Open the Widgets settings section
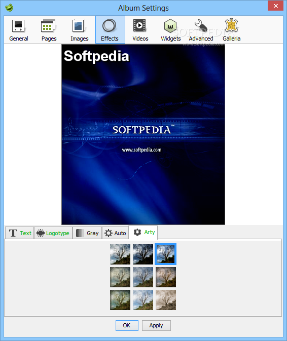Image resolution: width=287 pixels, height=341 pixels. click(x=170, y=30)
